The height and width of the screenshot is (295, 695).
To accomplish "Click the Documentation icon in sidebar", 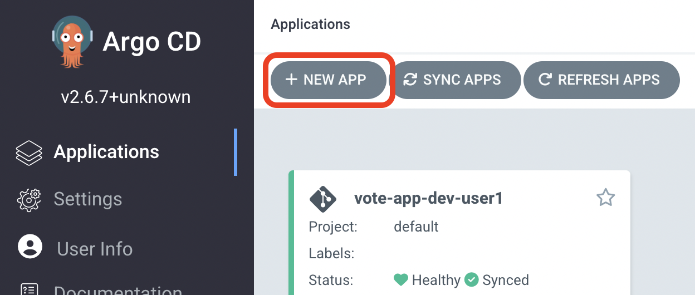I will point(30,289).
